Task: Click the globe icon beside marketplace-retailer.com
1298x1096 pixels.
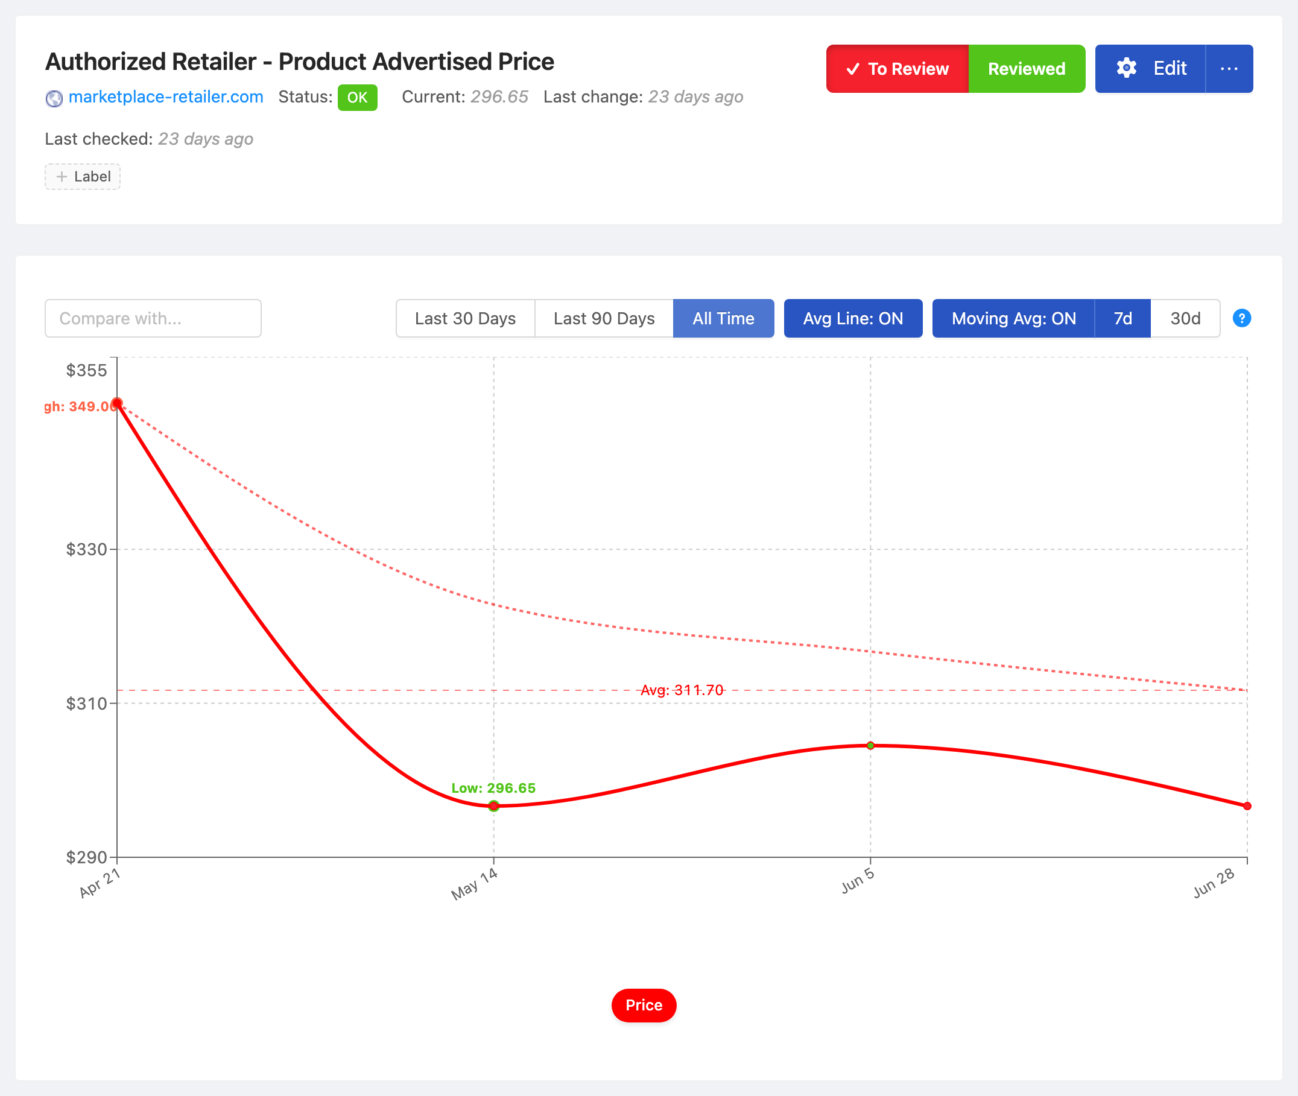Action: (54, 98)
